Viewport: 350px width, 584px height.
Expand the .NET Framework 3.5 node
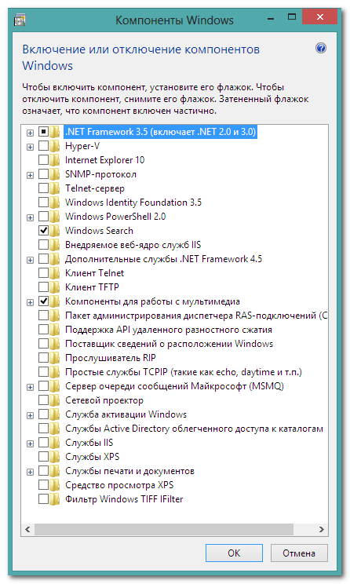coord(30,133)
